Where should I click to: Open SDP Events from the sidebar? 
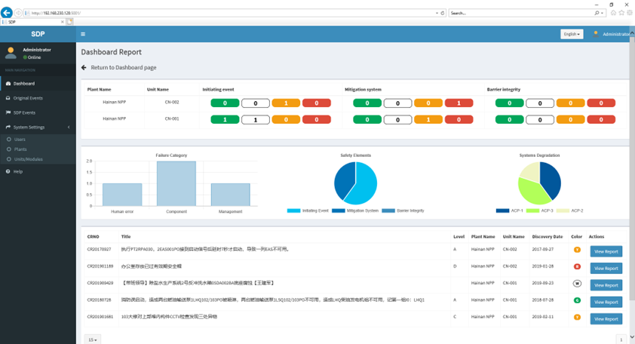pos(24,112)
